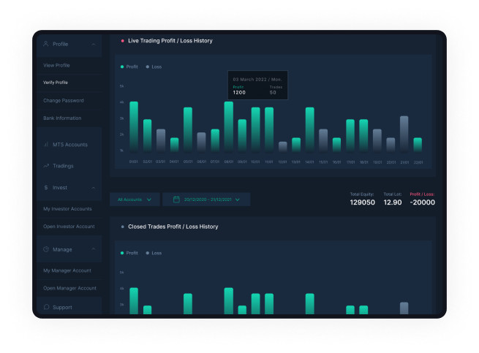Screen dimensions: 479x353
Task: Click the Invest dollar sign icon
Action: [46, 188]
